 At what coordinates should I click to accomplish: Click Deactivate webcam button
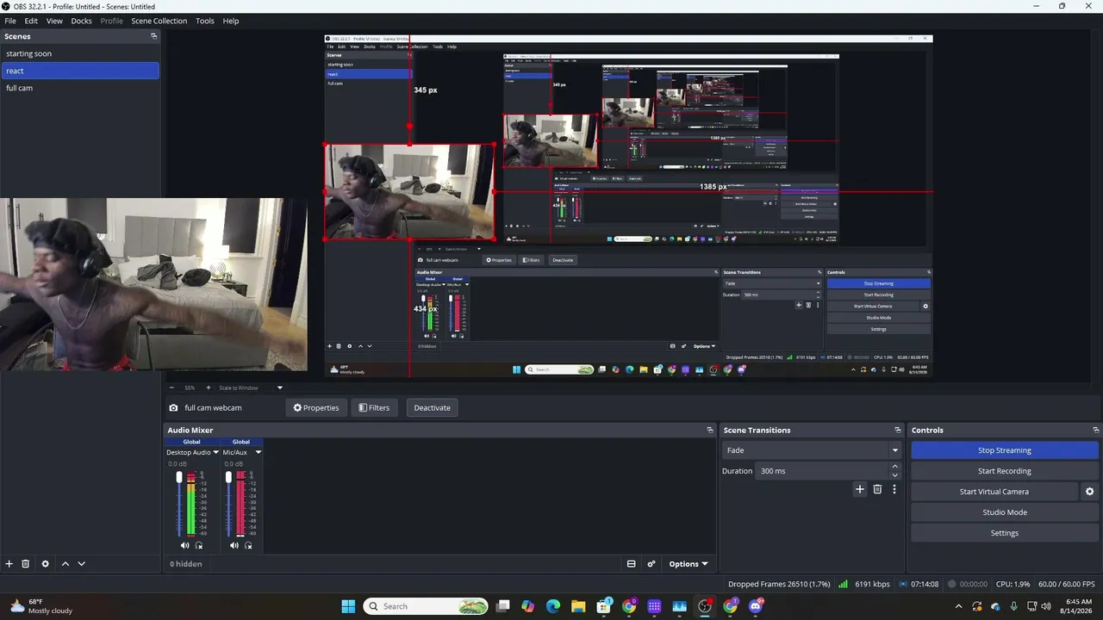pos(432,408)
